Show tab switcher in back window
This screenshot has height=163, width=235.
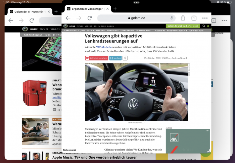pyautogui.click(x=214, y=20)
